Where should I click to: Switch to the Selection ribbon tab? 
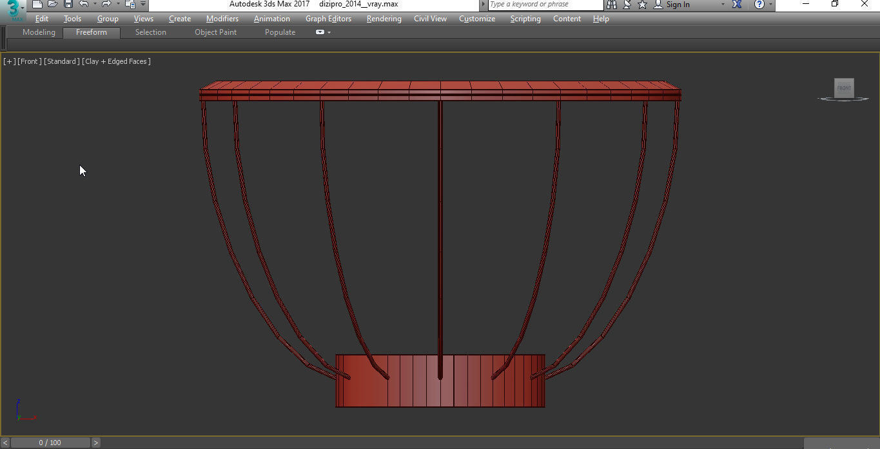tap(150, 32)
